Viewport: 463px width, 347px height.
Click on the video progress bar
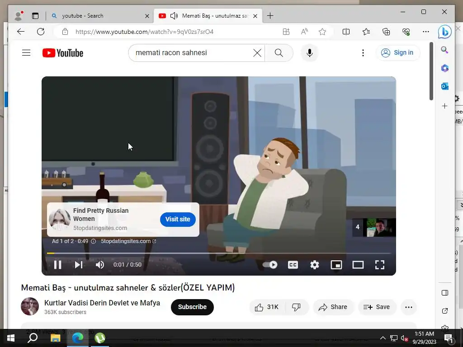(219, 253)
